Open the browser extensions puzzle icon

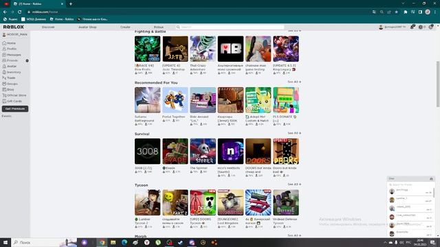[406, 12]
